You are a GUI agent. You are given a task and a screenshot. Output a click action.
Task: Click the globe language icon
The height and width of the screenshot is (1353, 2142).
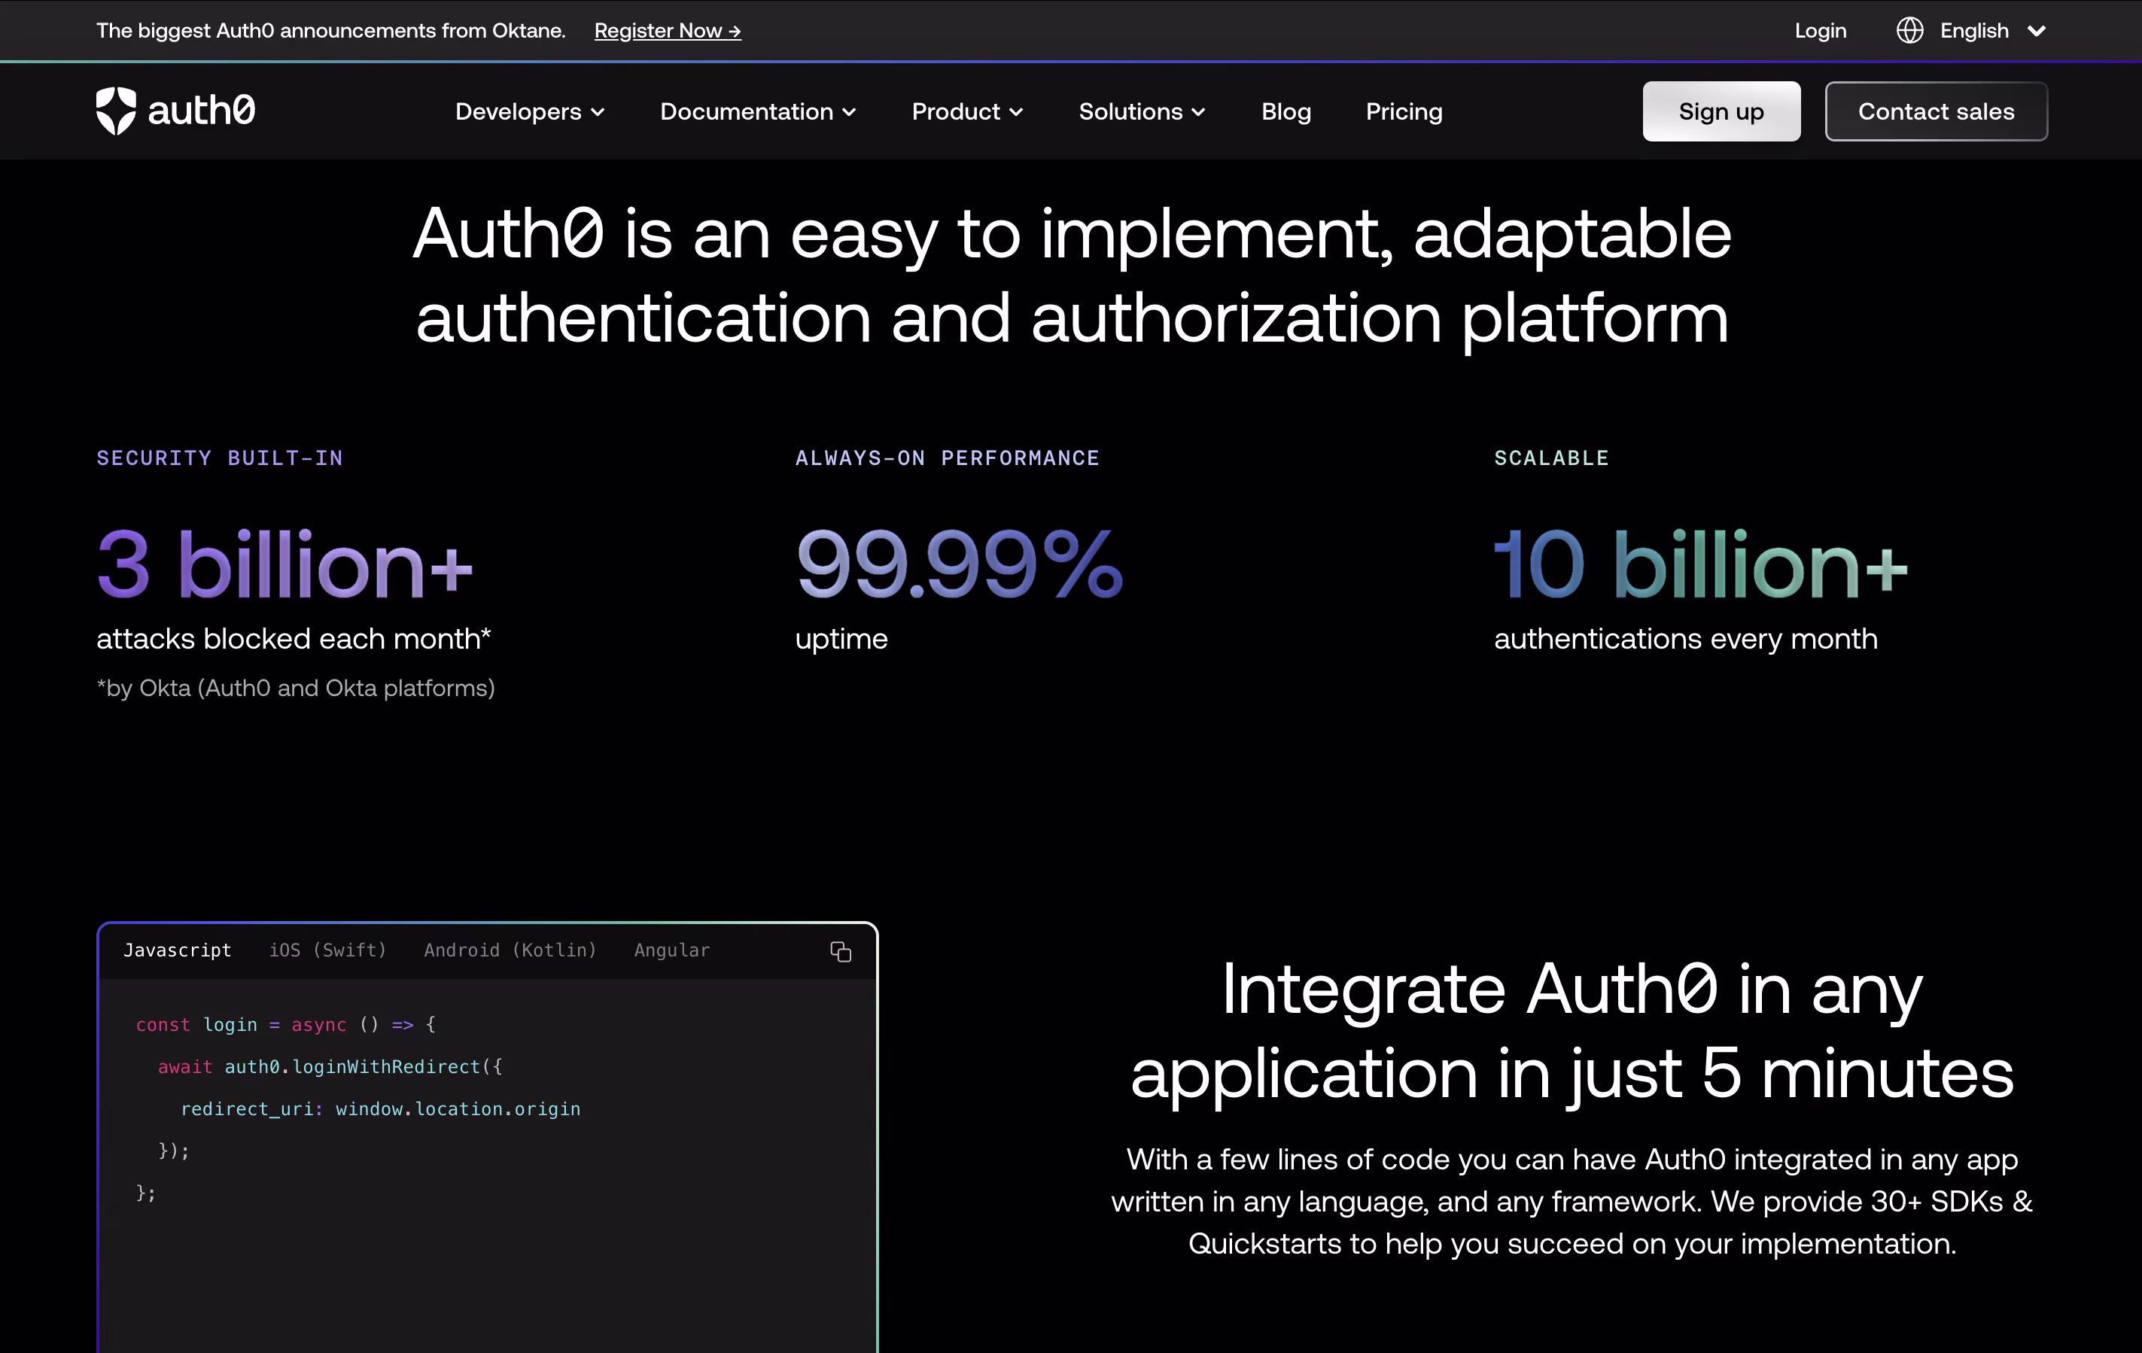coord(1909,31)
